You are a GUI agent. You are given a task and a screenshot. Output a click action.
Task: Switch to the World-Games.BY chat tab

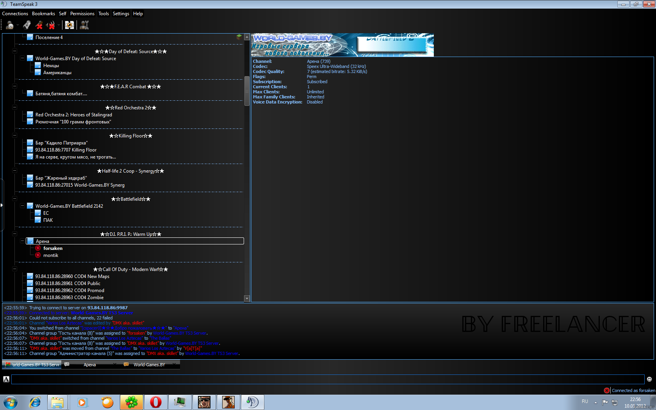pyautogui.click(x=149, y=365)
